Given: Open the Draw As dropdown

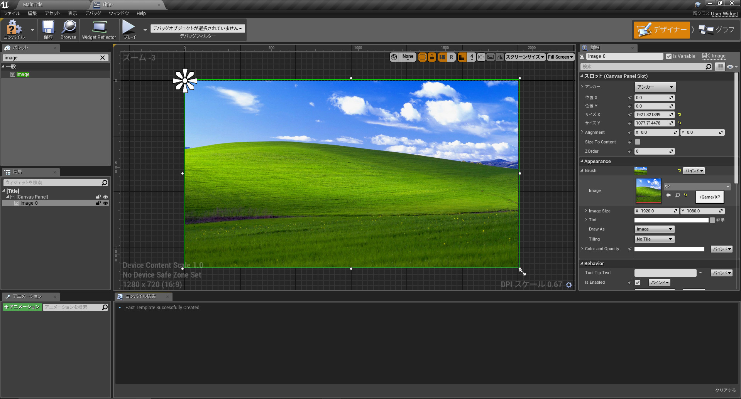Looking at the screenshot, I should pyautogui.click(x=654, y=229).
